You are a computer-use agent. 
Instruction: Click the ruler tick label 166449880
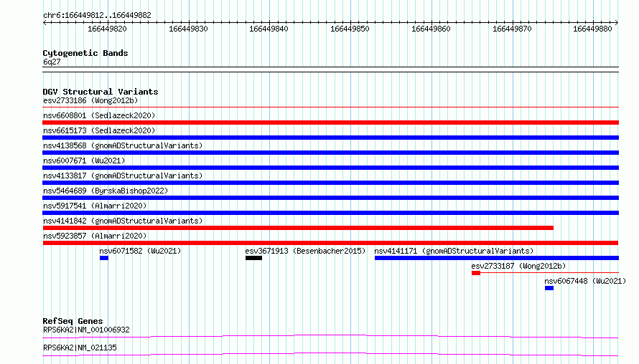click(592, 29)
